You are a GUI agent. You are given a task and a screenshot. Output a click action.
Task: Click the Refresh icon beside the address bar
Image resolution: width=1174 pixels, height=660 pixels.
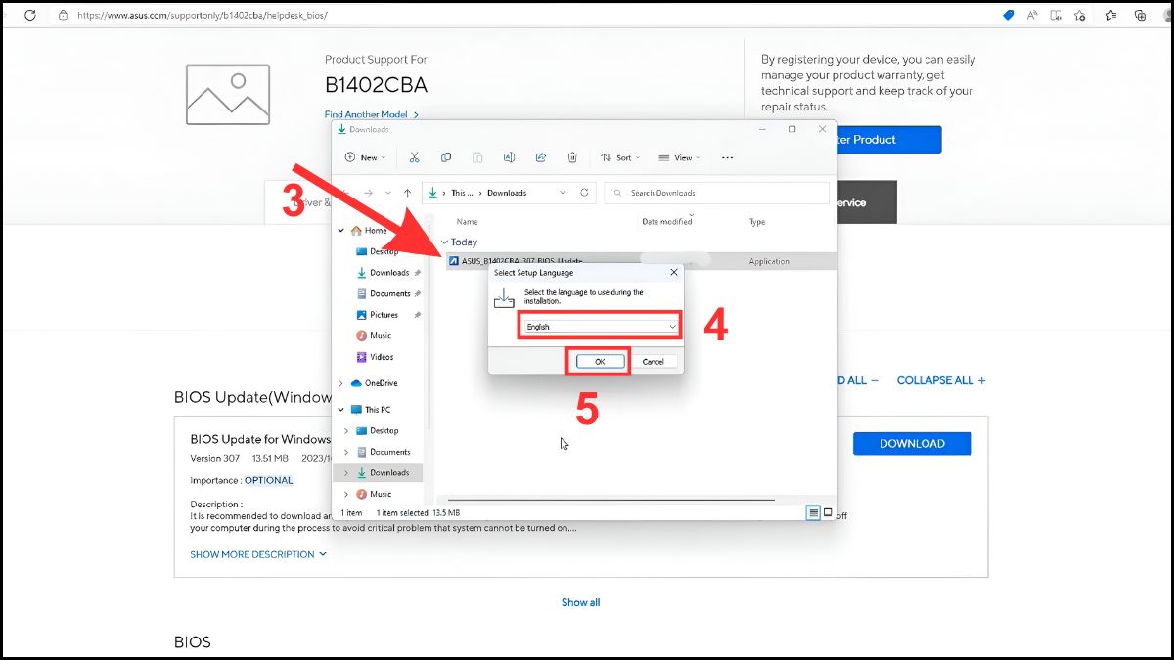coord(584,193)
